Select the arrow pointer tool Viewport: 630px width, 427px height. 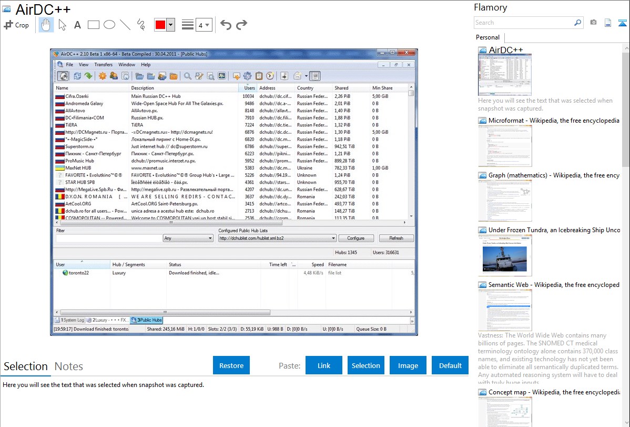[x=62, y=25]
